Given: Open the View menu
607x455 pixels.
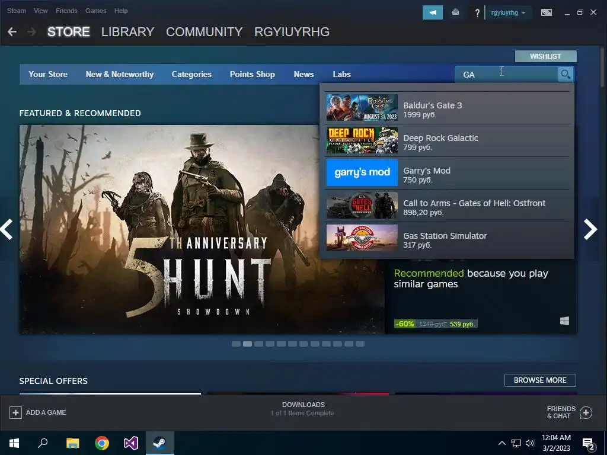Looking at the screenshot, I should point(41,11).
